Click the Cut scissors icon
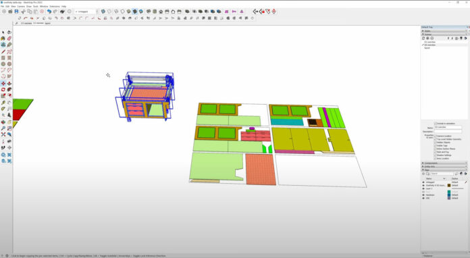This screenshot has width=470, height=258. [24, 11]
